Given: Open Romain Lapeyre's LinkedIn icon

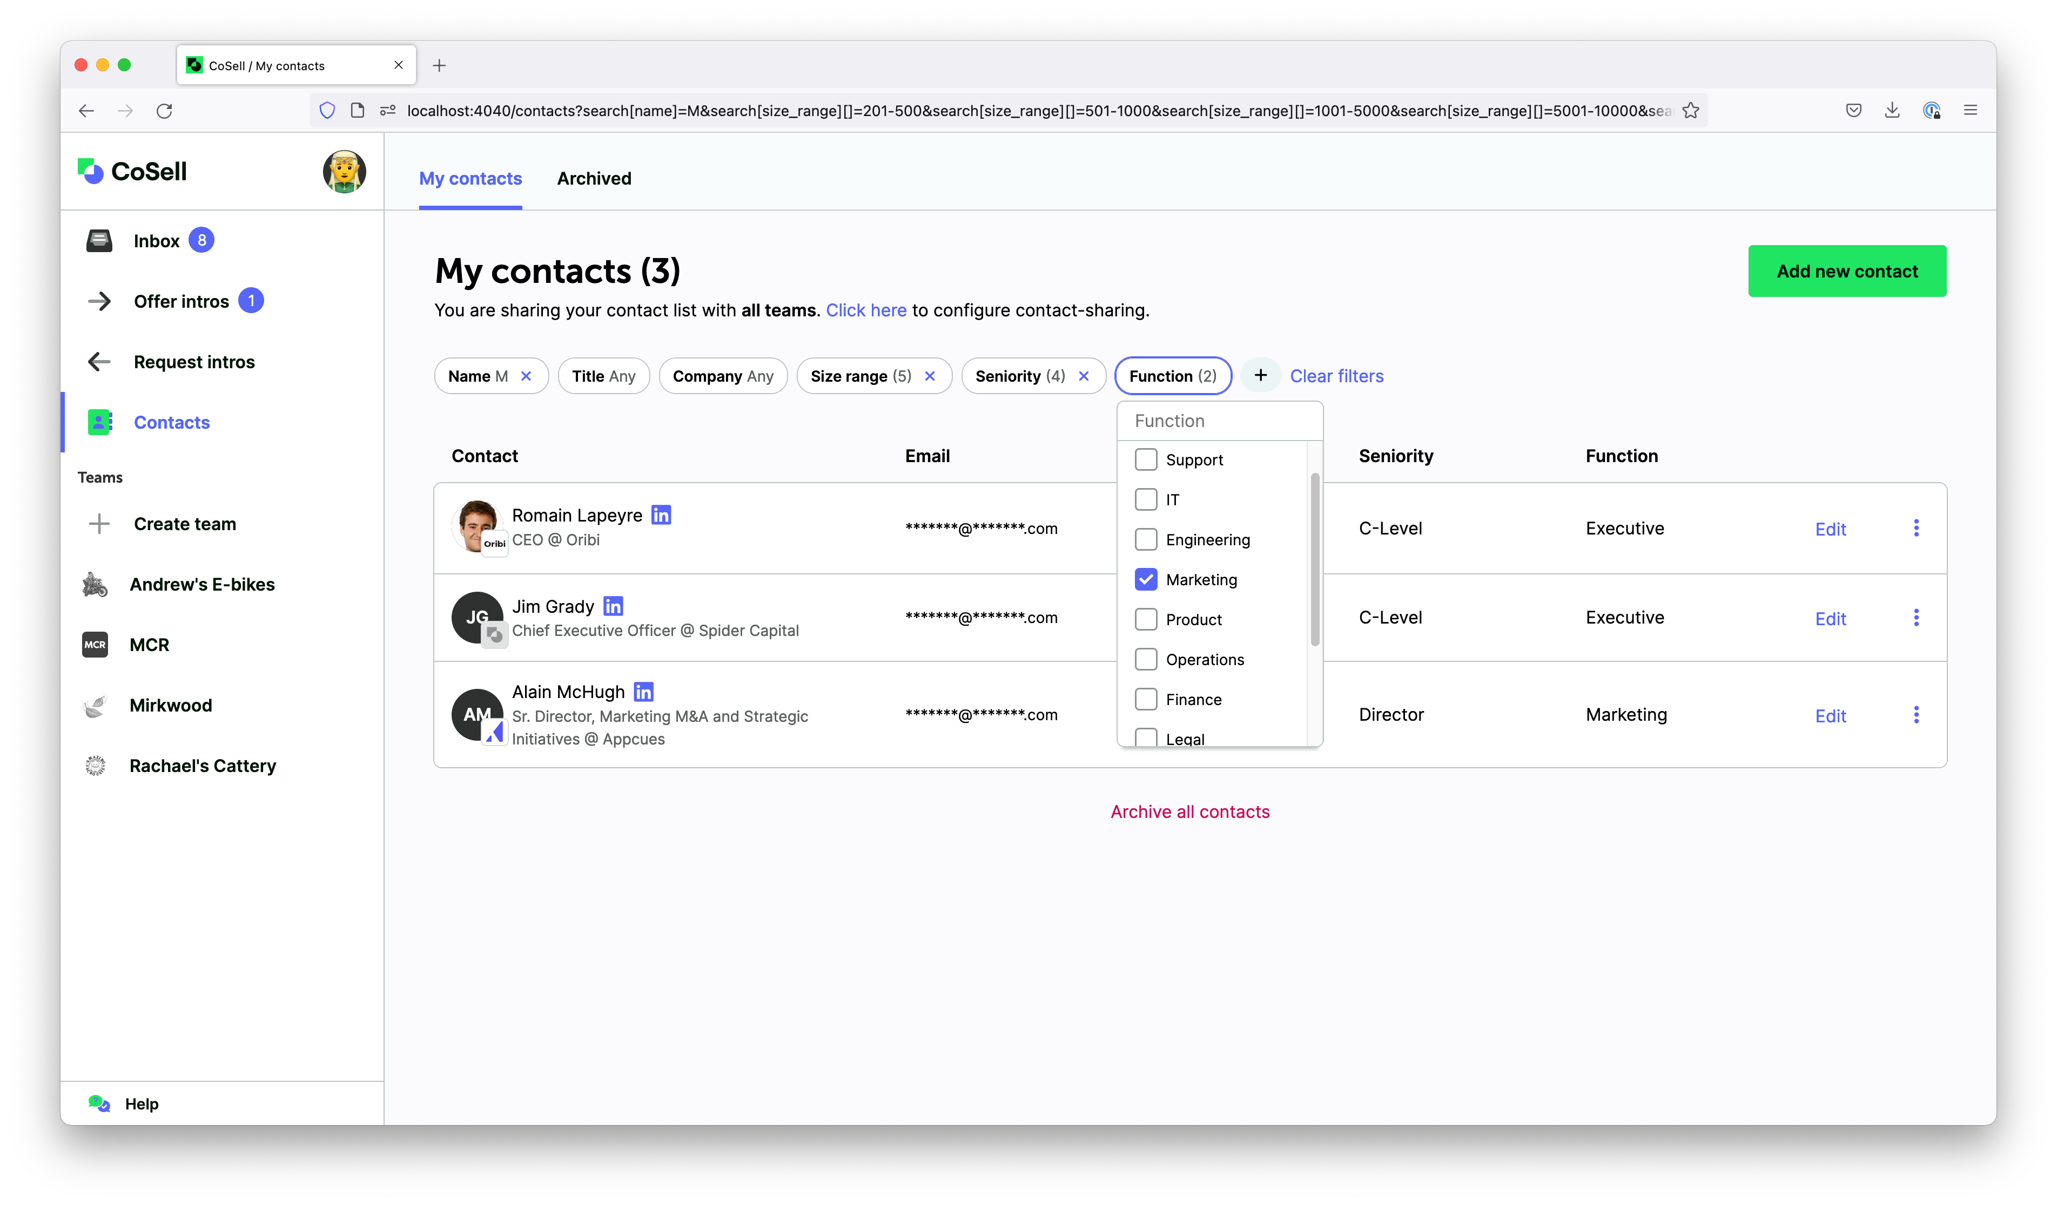Looking at the screenshot, I should 661,515.
